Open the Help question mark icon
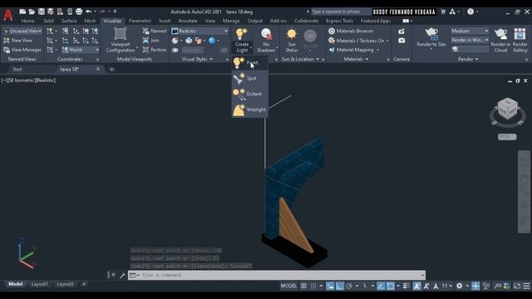The height and width of the screenshot is (299, 532). pyautogui.click(x=470, y=12)
